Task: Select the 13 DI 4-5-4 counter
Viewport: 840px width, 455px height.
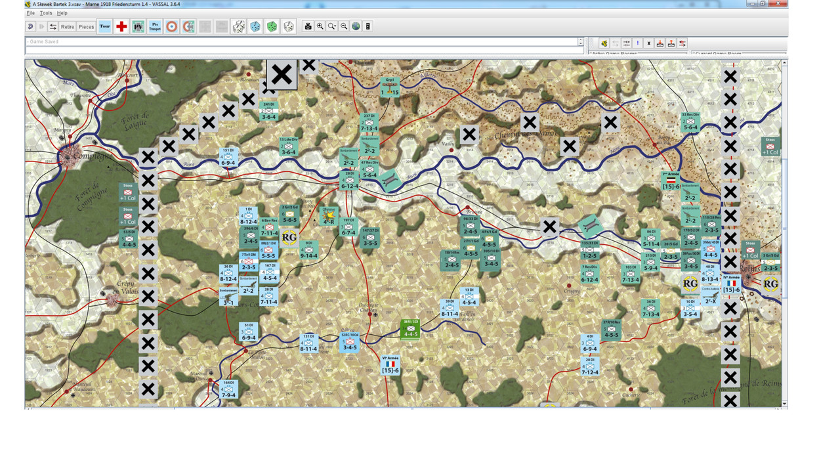Action: (x=469, y=297)
